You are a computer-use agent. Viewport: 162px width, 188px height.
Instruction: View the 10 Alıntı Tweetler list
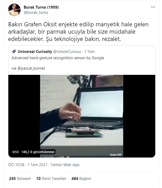pos(51,179)
